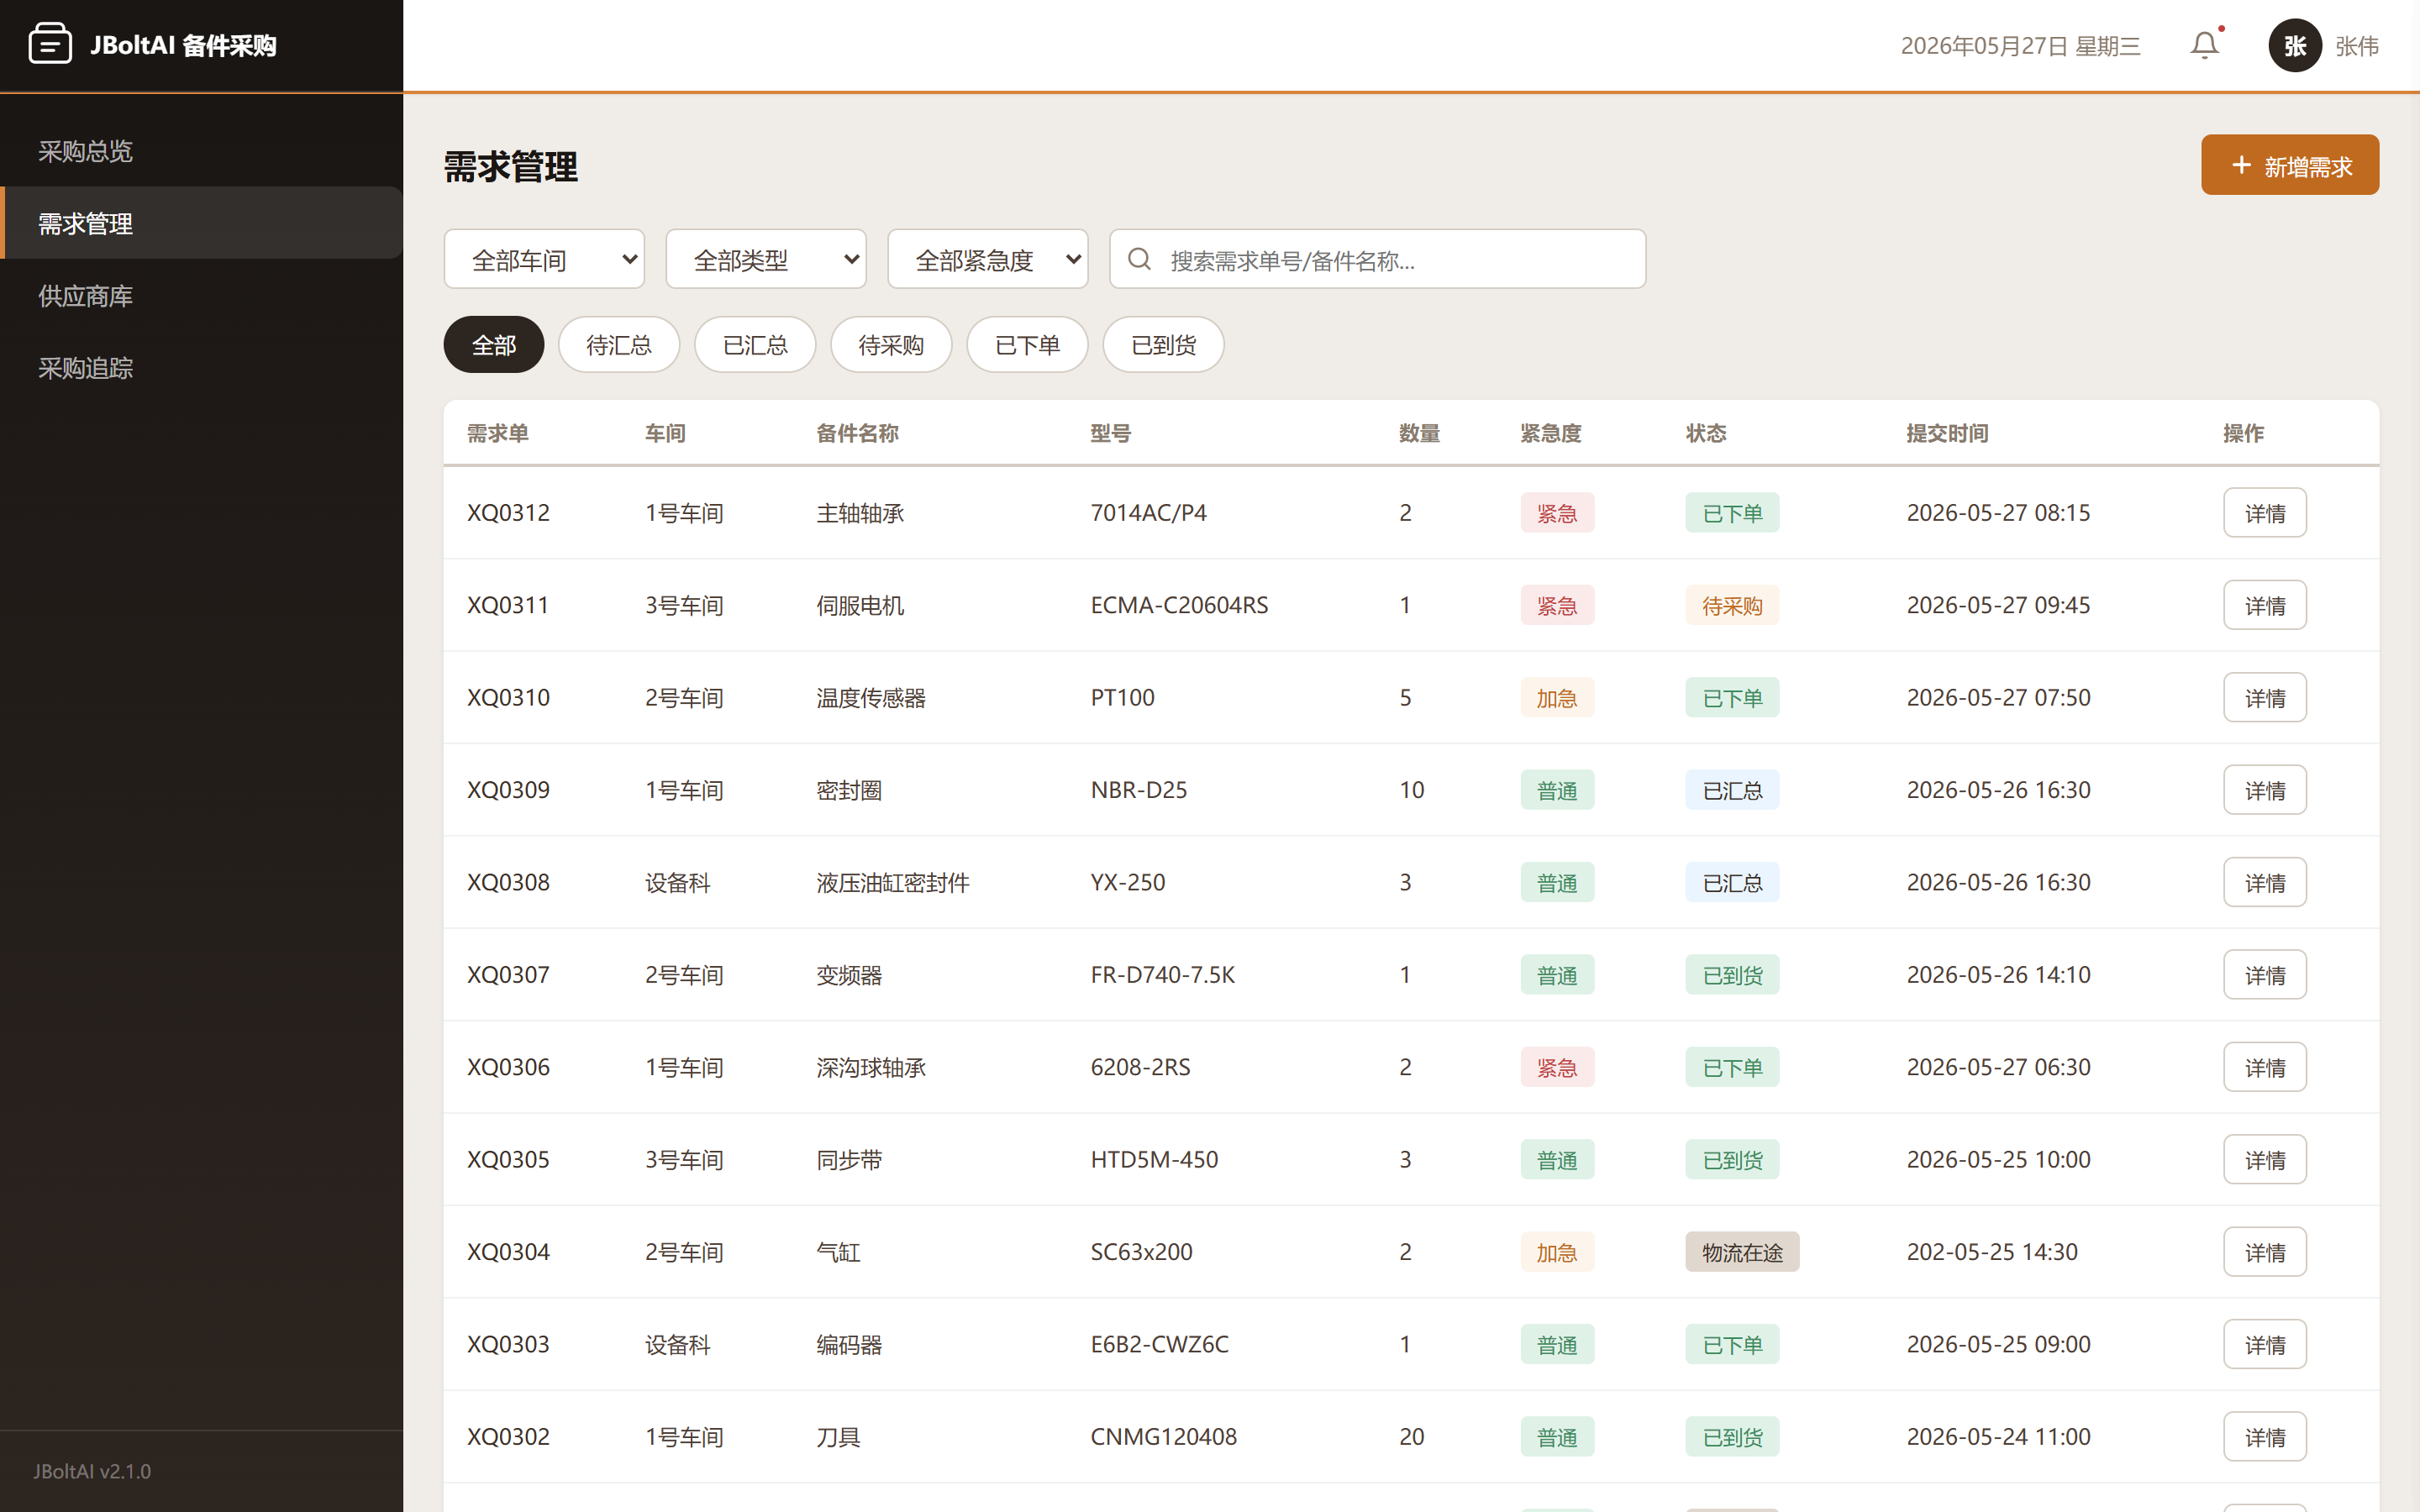
Task: Click 已到货 status tag for XQ0307
Action: pos(1732,975)
